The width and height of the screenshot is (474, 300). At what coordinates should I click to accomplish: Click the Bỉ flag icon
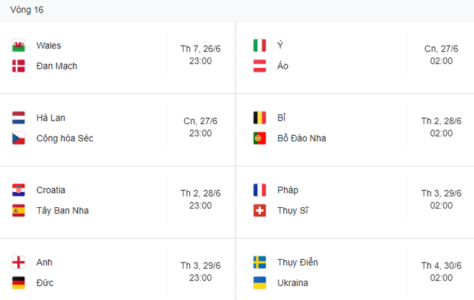(x=260, y=118)
